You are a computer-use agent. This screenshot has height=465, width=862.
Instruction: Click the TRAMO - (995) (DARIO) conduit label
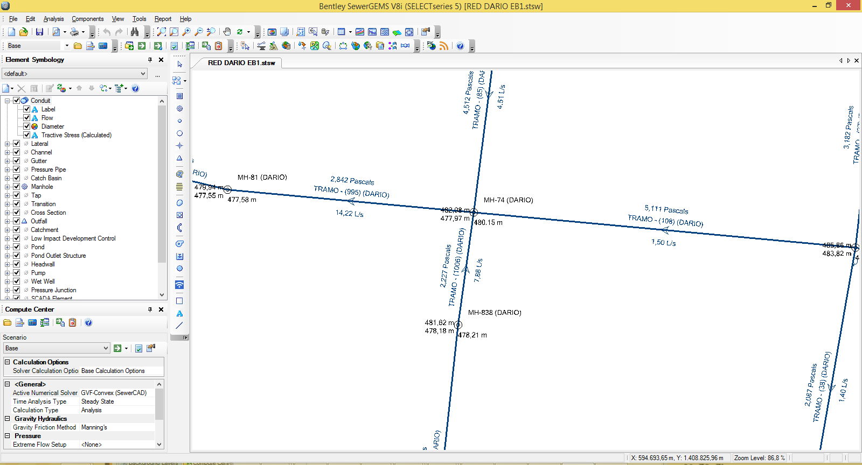[351, 191]
